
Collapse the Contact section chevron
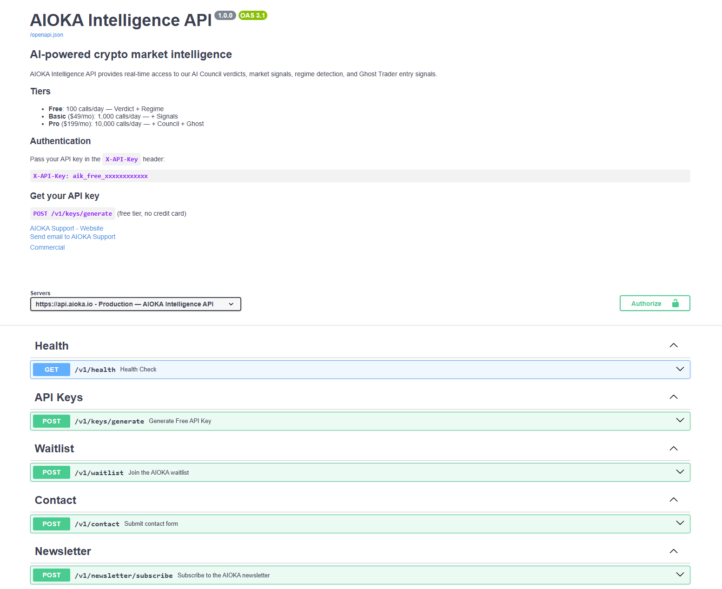click(x=674, y=500)
